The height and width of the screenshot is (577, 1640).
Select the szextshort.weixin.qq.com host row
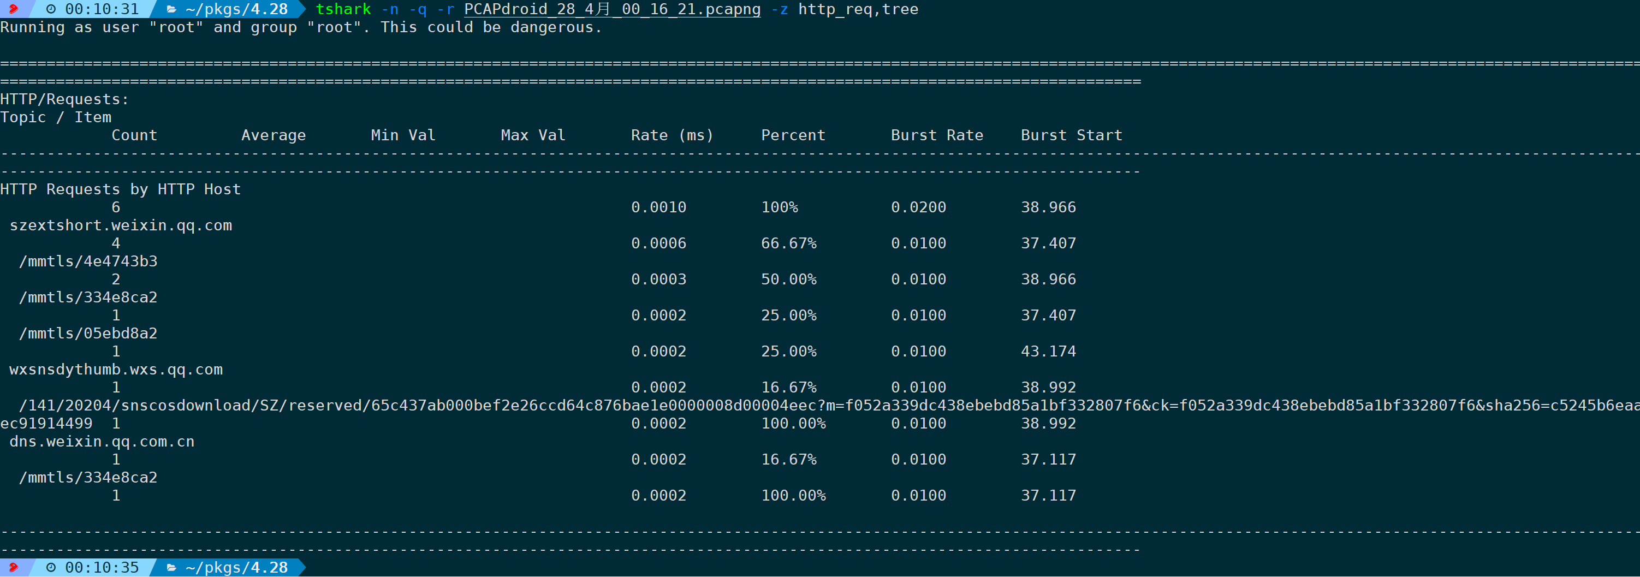120,225
